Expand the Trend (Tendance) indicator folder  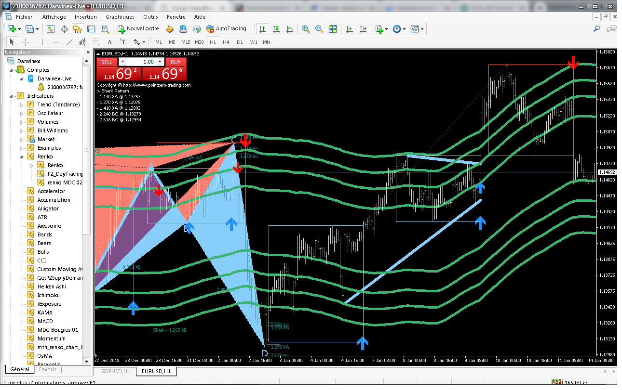22,104
